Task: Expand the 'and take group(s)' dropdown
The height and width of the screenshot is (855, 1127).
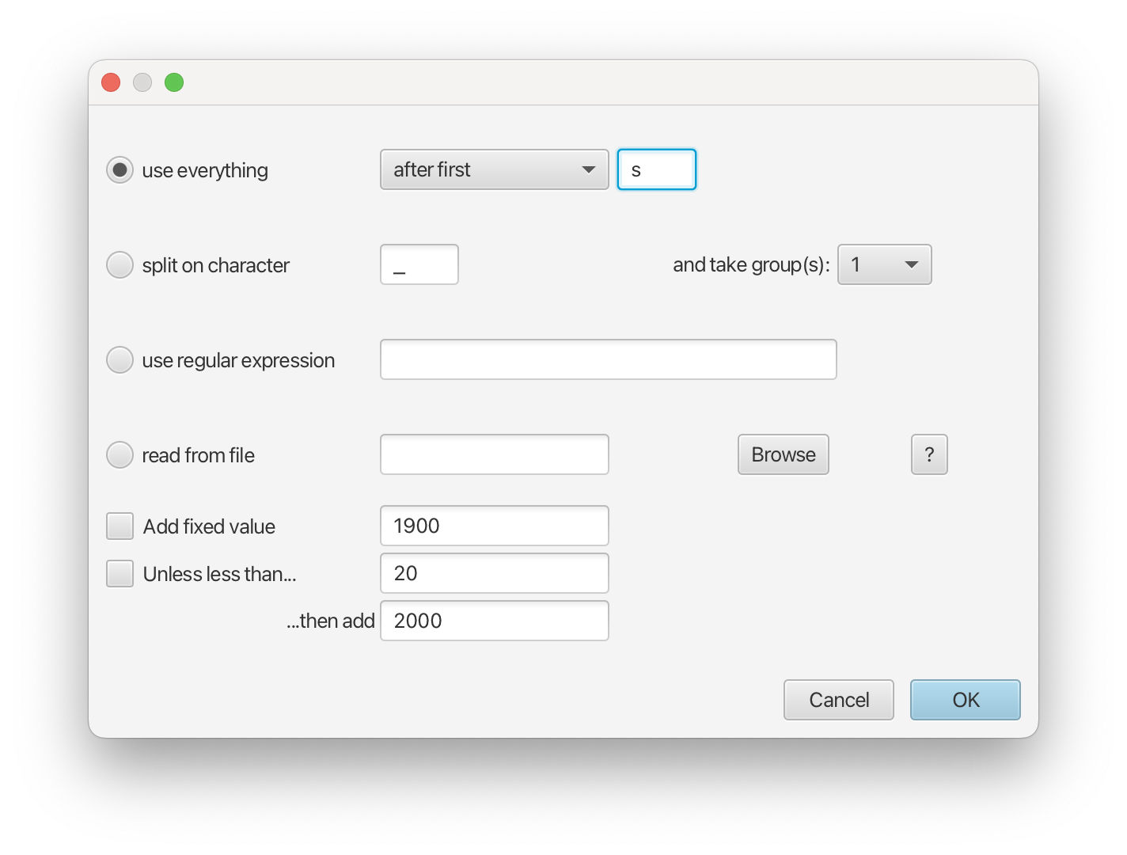Action: [x=885, y=264]
